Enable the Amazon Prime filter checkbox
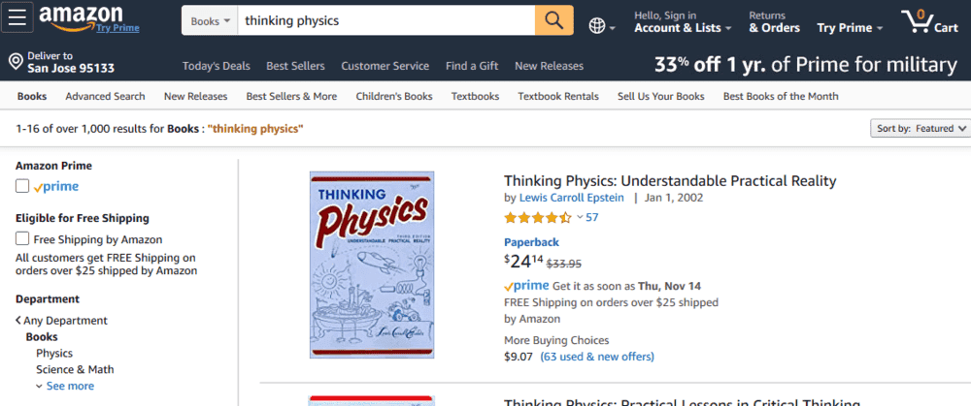Image resolution: width=971 pixels, height=406 pixels. click(x=22, y=187)
